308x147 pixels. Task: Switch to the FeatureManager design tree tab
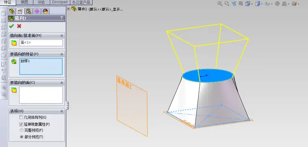[x=12, y=11]
